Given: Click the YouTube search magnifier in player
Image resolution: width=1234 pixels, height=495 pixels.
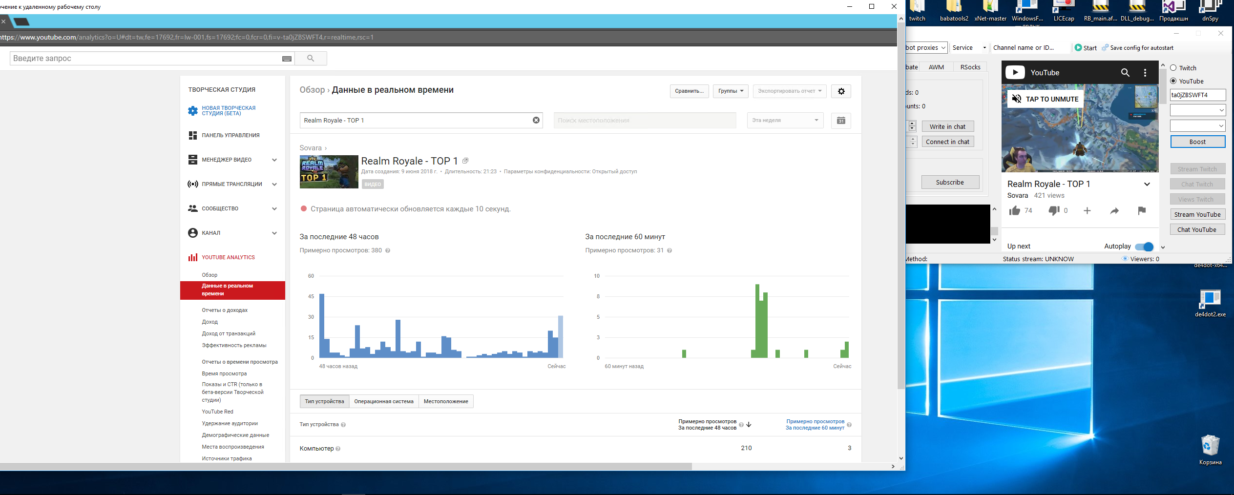Looking at the screenshot, I should 1125,73.
